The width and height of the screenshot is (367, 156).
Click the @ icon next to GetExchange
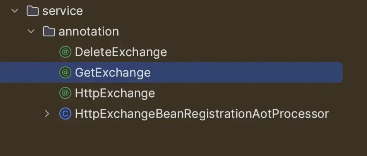click(x=65, y=72)
